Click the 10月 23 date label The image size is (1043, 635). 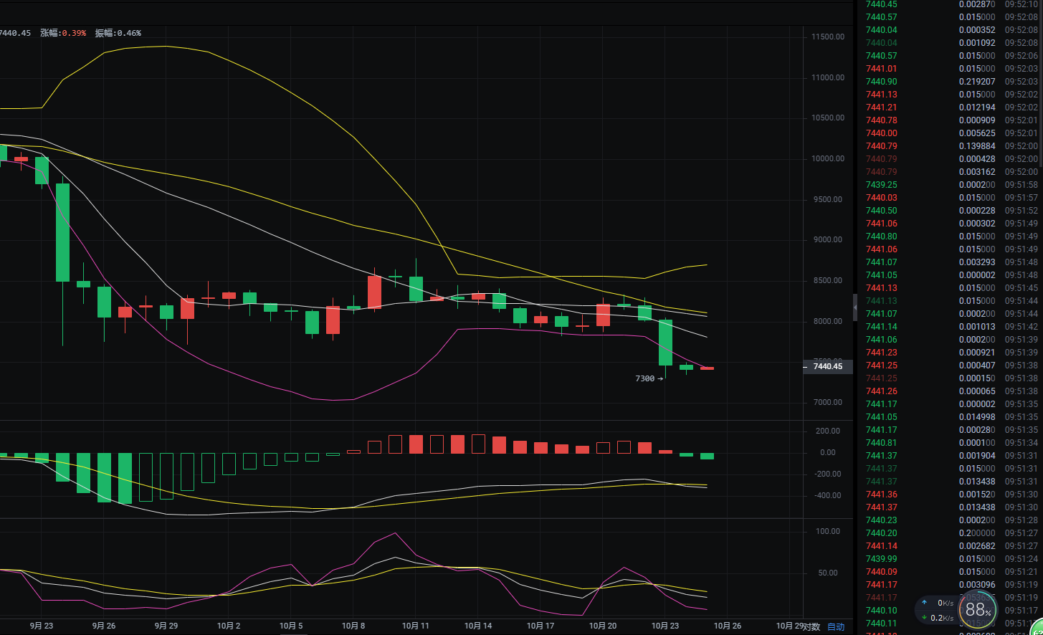click(666, 626)
